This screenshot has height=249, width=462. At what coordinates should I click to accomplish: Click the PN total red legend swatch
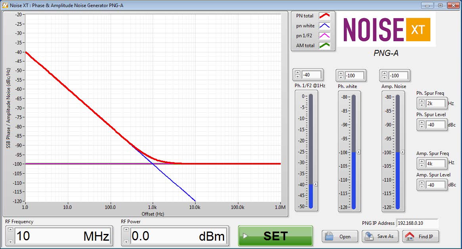tap(325, 16)
